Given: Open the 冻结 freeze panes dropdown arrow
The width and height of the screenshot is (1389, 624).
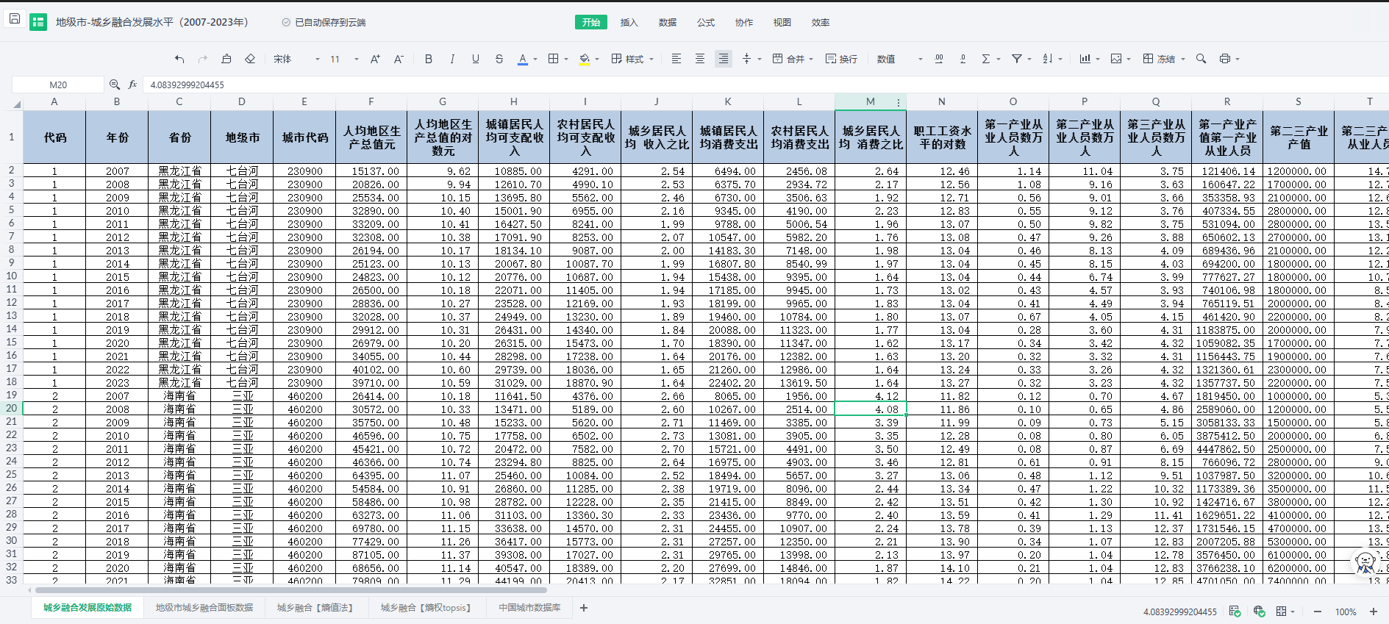Looking at the screenshot, I should pos(1183,60).
